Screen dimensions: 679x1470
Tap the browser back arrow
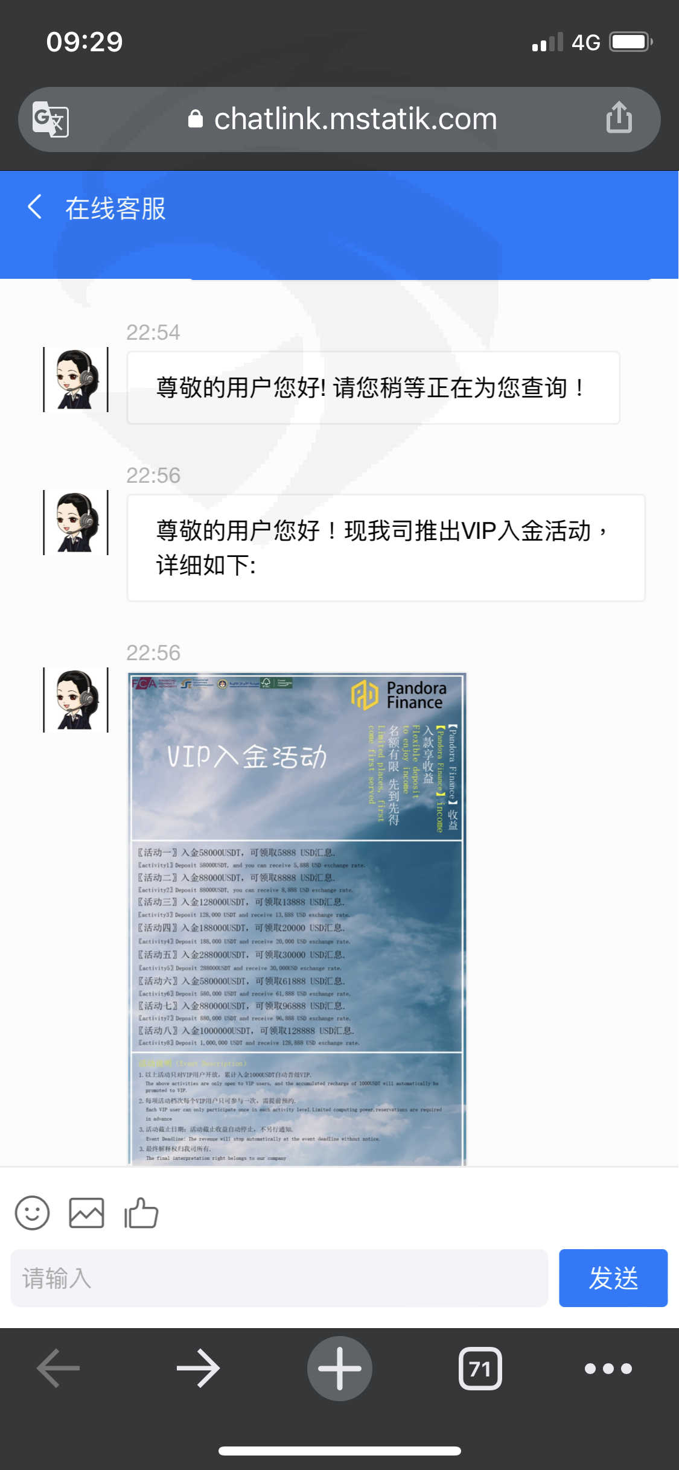(59, 1368)
